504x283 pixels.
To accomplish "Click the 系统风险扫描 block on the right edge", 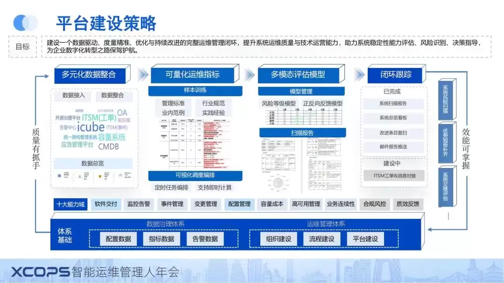I will click(x=445, y=100).
